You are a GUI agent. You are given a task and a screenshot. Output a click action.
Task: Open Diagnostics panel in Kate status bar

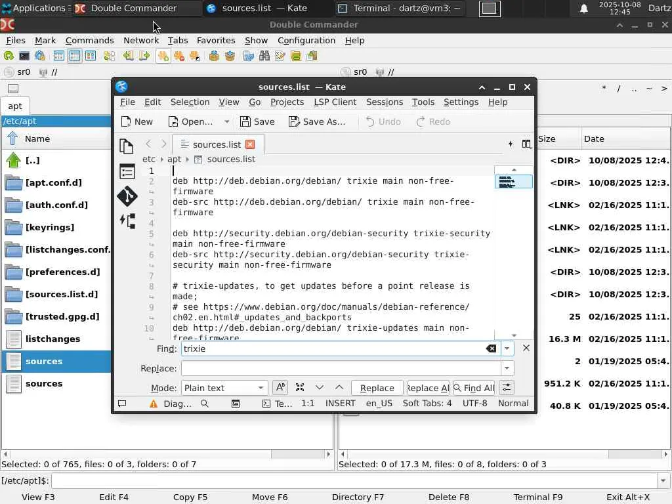point(171,404)
